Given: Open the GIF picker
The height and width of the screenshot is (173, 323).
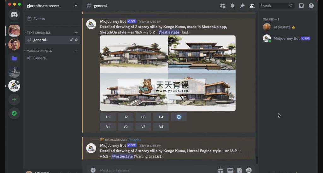Looking at the screenshot, I should pyautogui.click(x=230, y=170).
